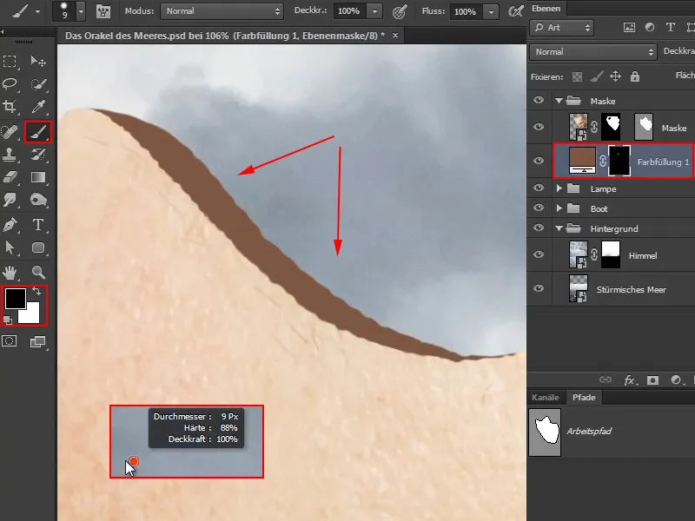695x521 pixels.
Task: Select the Farbfüllung 1 layer mask thumbnail
Action: pyautogui.click(x=619, y=162)
